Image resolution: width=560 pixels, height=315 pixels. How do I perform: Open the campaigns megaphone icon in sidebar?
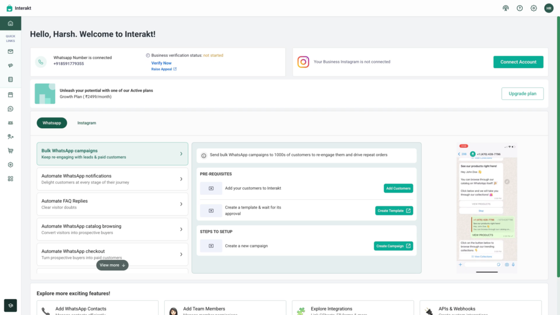[10, 66]
